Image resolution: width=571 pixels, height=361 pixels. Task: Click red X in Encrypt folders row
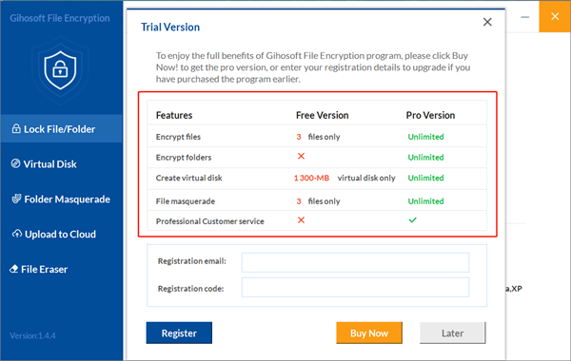pos(301,156)
